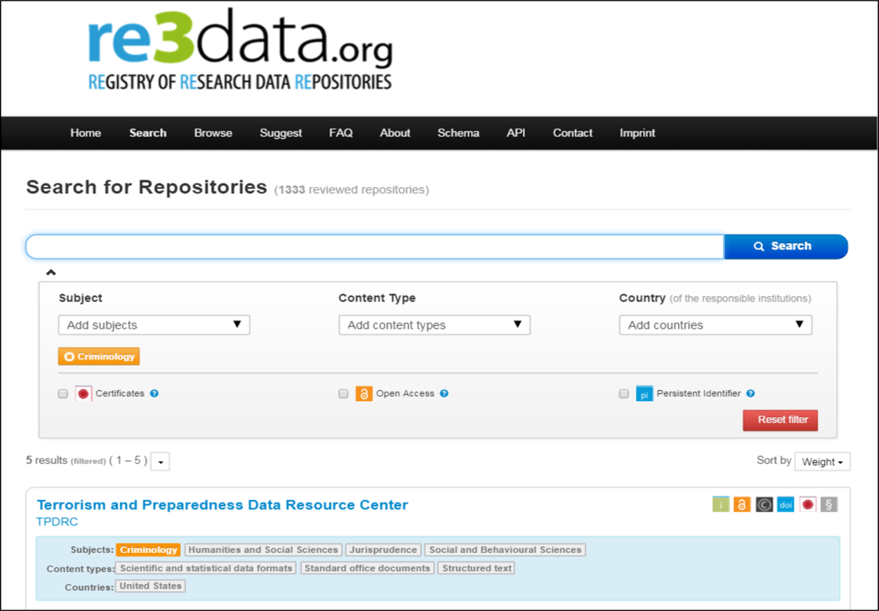Click the copyright icon for TPDRC
The height and width of the screenshot is (611, 879).
(764, 504)
